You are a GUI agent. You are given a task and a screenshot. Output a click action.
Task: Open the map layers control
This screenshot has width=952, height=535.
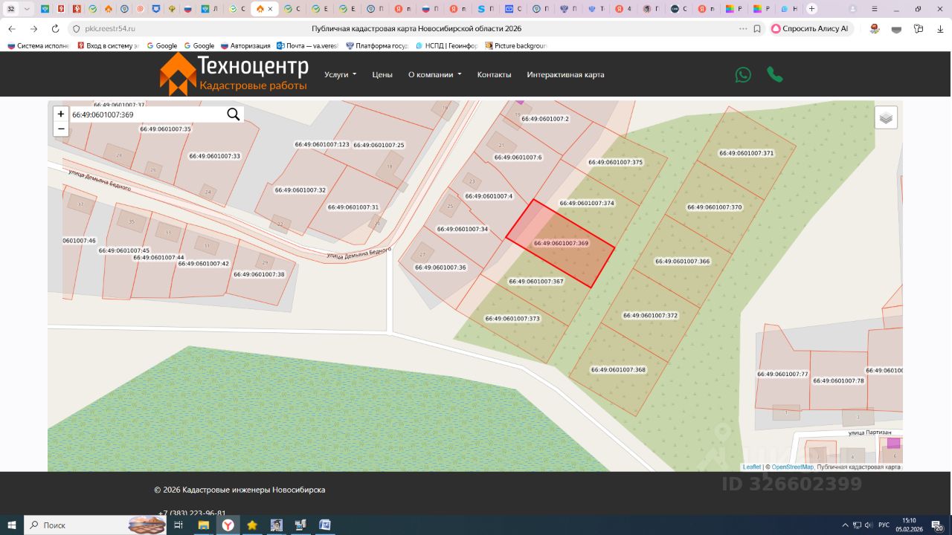(886, 117)
